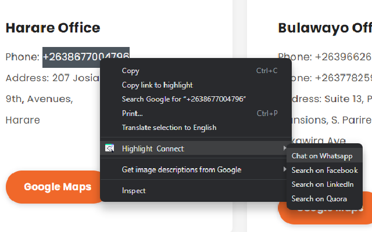
Task: Choose Copy link to highlight
Action: [x=157, y=85]
